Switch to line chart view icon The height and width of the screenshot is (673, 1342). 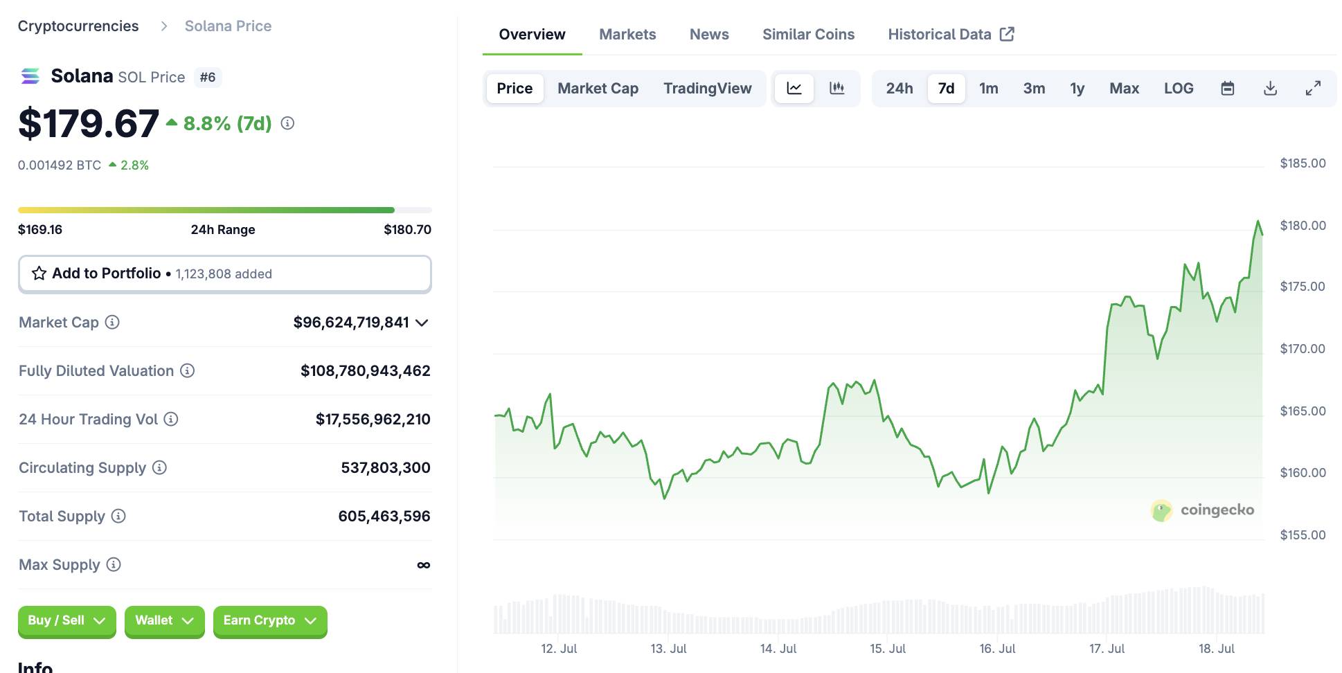pos(794,88)
